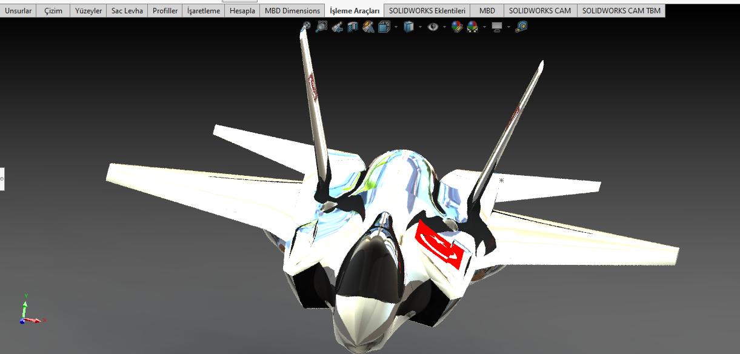Switch to the MBD Dimensions tab

coord(292,11)
